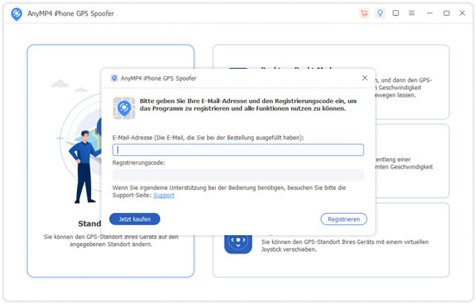This screenshot has width=476, height=304.
Task: Click the Registrieren button
Action: pos(344,219)
